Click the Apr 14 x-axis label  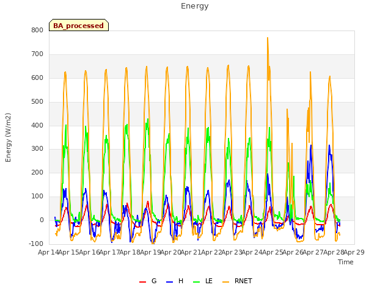[48, 252]
